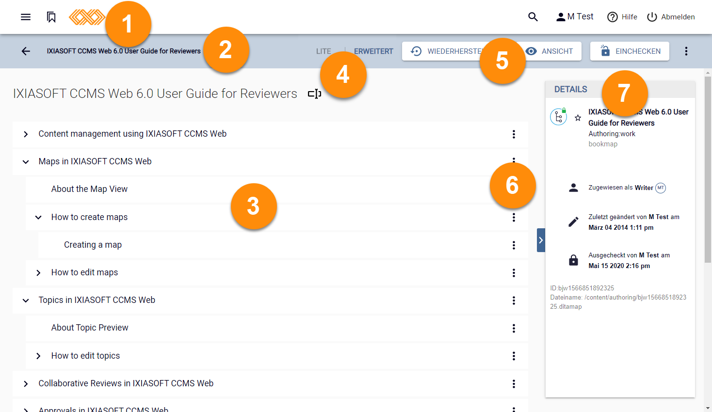Viewport: 712px width, 412px height.
Task: Go back using the left arrow
Action: (26, 51)
